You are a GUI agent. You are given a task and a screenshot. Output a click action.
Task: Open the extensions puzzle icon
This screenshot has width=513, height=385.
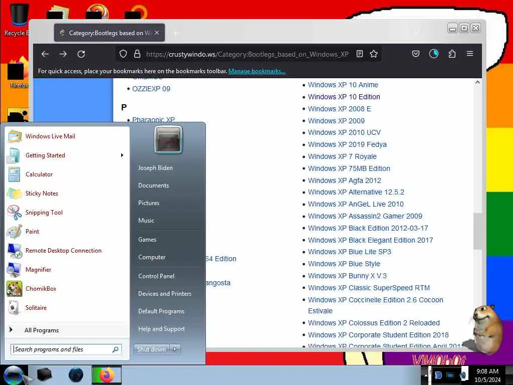coord(452,54)
